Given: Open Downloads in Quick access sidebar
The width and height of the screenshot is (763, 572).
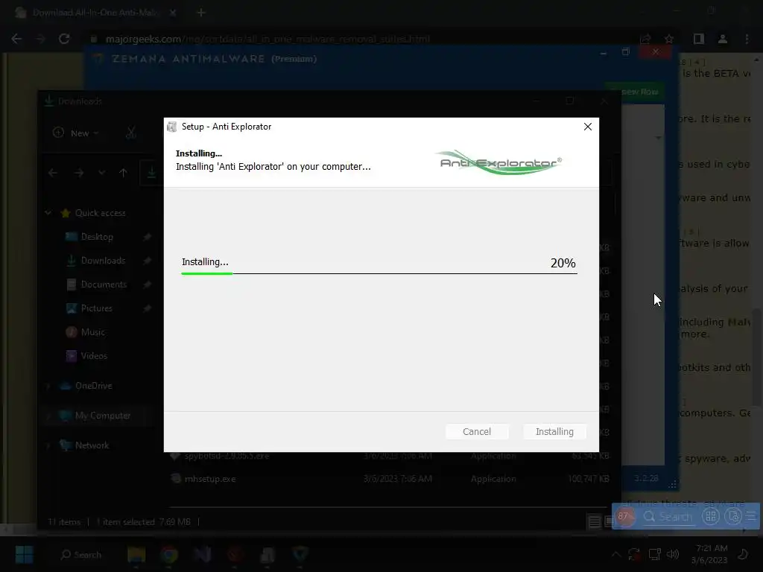Looking at the screenshot, I should pos(103,261).
